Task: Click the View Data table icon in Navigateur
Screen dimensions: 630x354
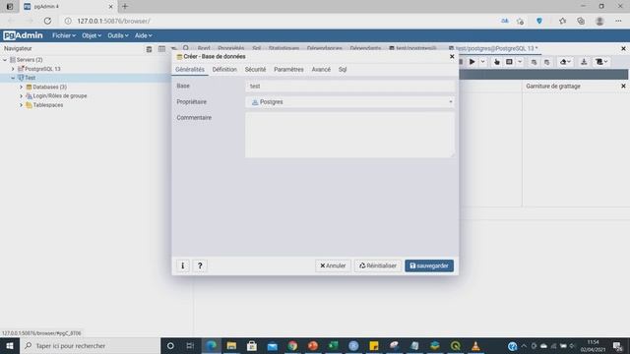Action: (x=161, y=49)
